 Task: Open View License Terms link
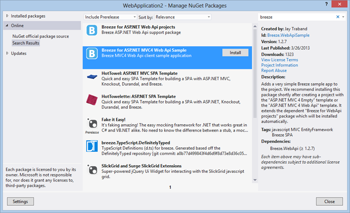pos(280,59)
